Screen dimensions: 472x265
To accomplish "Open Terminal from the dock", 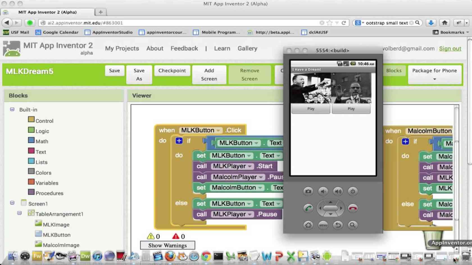I will point(218,256).
